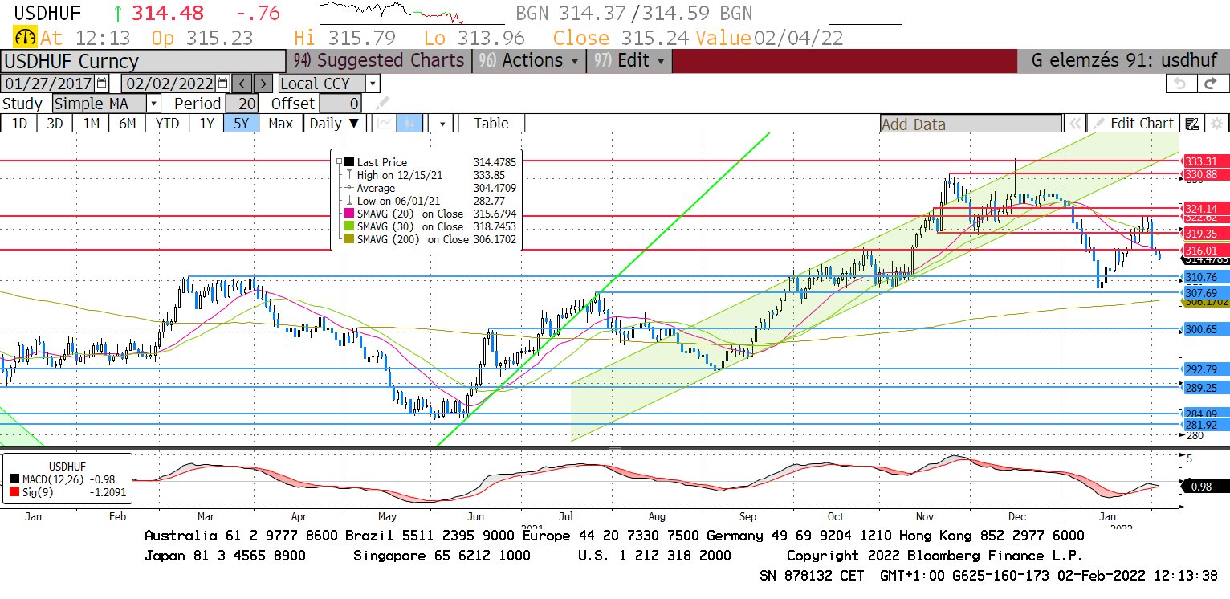1230x599 pixels.
Task: Open the Actions menu
Action: click(528, 61)
